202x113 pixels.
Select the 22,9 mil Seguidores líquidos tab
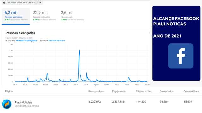tap(44, 16)
